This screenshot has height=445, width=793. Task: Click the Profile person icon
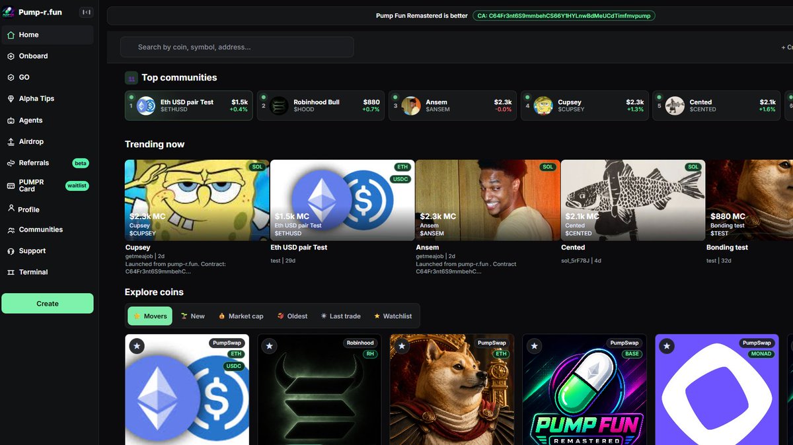coord(11,208)
